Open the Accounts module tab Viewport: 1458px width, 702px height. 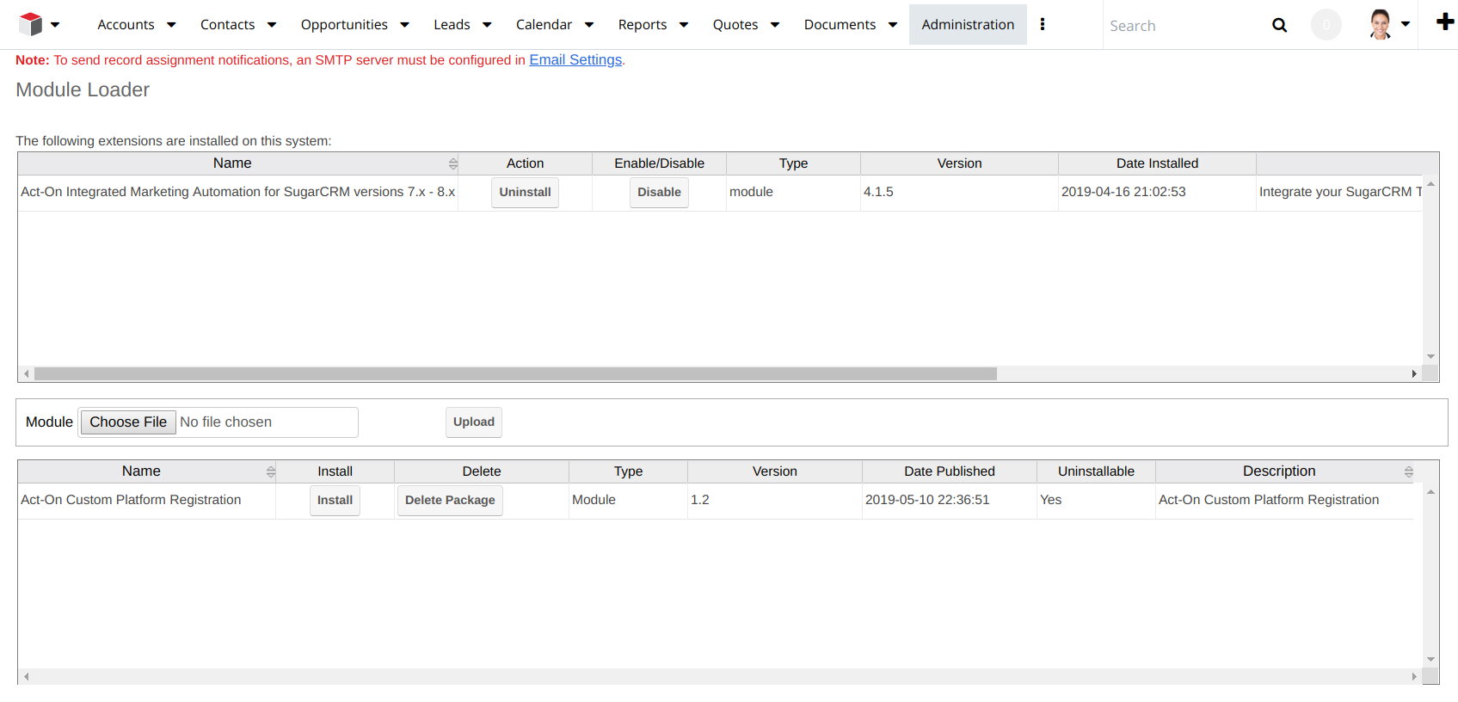point(126,25)
